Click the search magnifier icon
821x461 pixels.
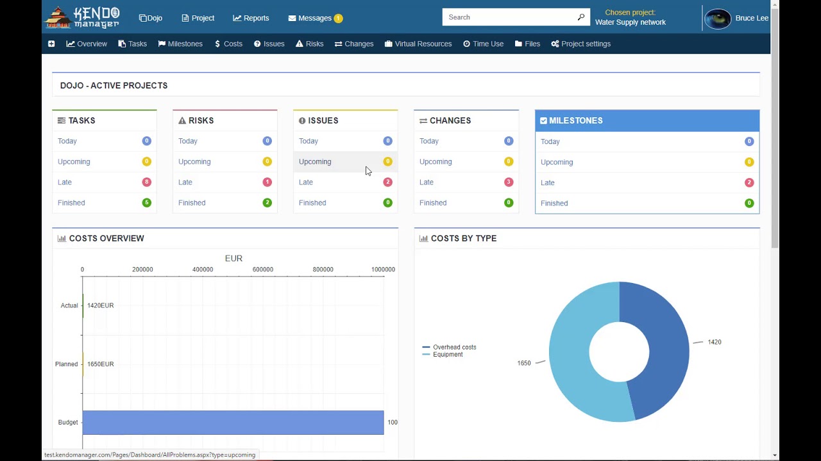581,17
